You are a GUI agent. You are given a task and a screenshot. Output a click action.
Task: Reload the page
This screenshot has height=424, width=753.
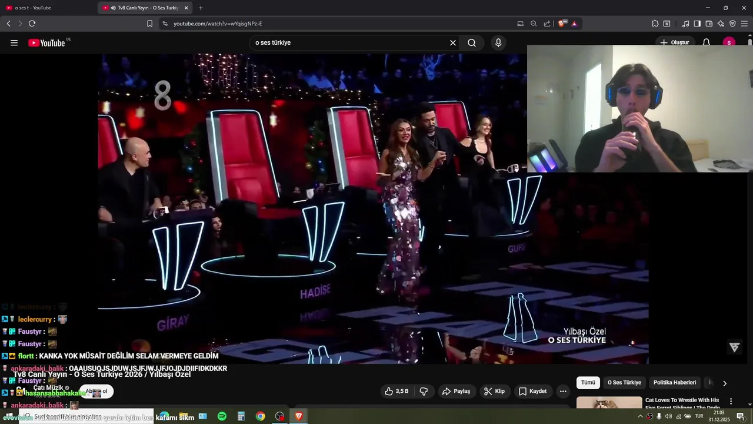pos(32,24)
